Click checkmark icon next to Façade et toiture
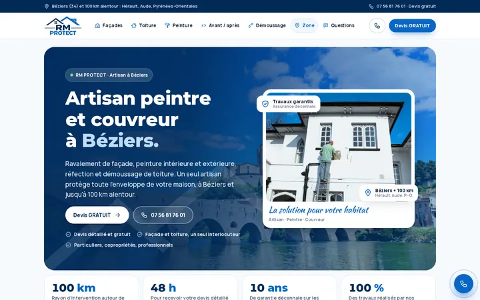Image resolution: width=480 pixels, height=300 pixels. pyautogui.click(x=139, y=235)
